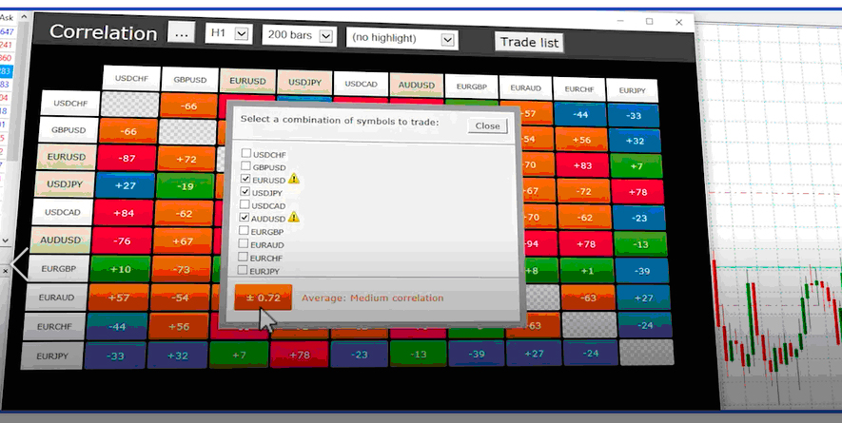The height and width of the screenshot is (423, 842).
Task: Select the AUDUSD row header
Action: (x=60, y=240)
